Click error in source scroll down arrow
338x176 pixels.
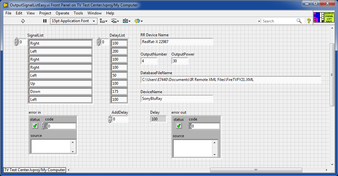pos(73,151)
